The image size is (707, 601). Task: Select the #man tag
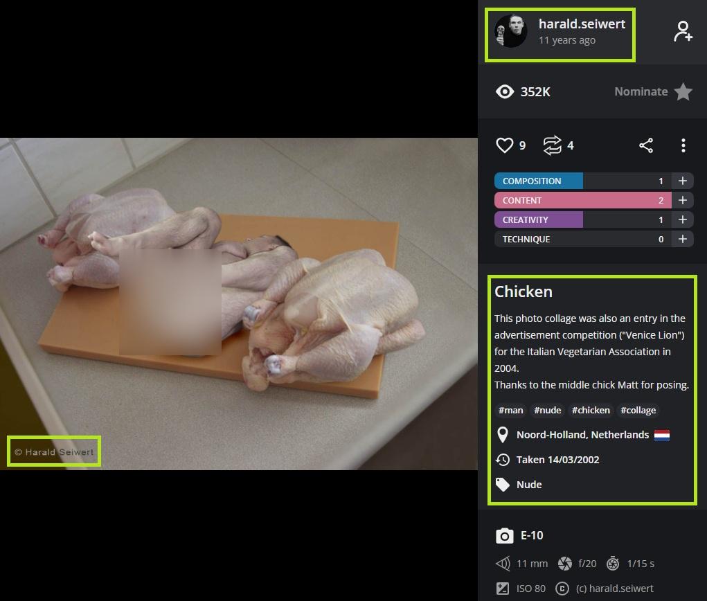click(511, 410)
